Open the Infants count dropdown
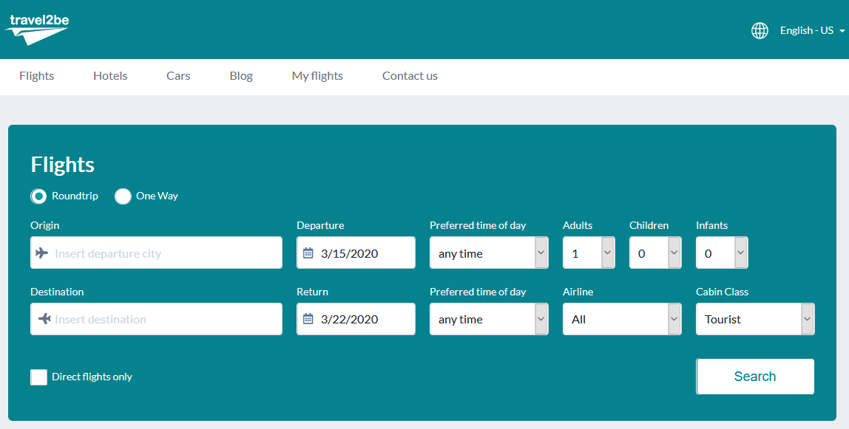 click(722, 253)
